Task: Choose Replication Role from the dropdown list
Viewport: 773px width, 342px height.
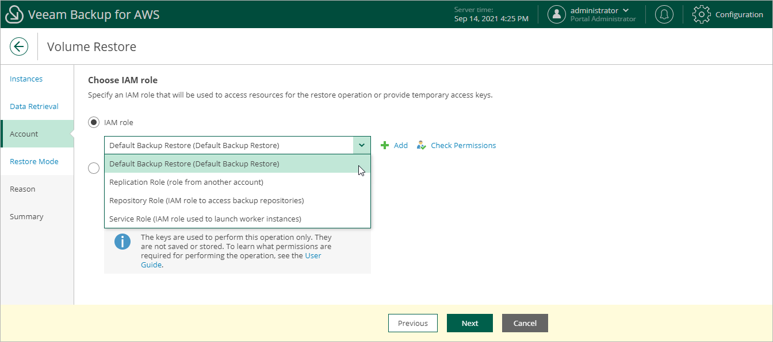Action: pyautogui.click(x=186, y=182)
